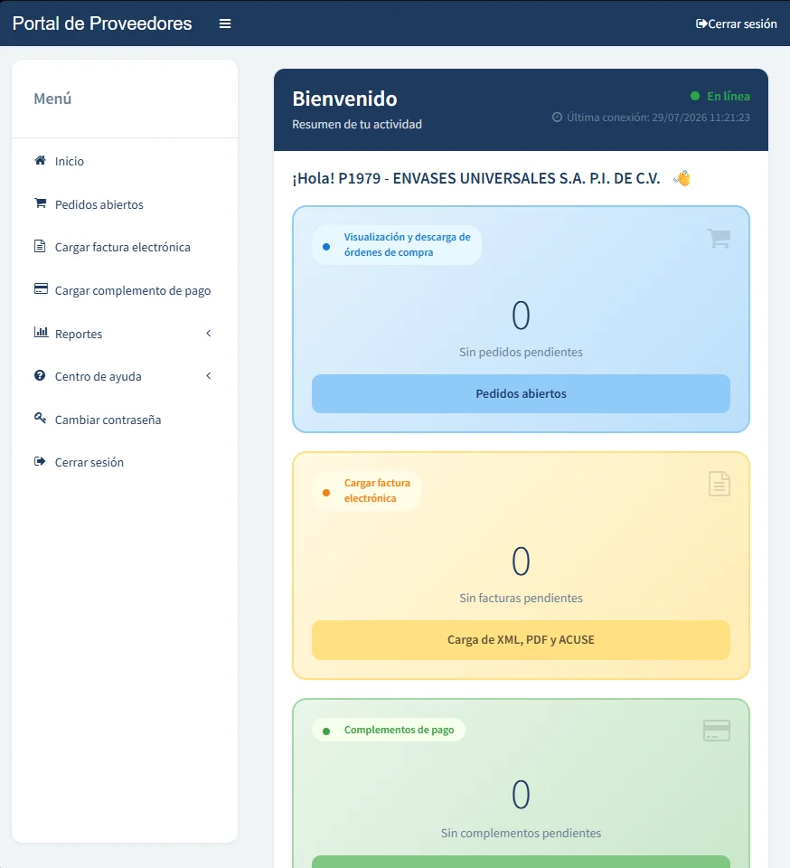Click the waving hand emoji
790x868 pixels.
[x=682, y=178]
